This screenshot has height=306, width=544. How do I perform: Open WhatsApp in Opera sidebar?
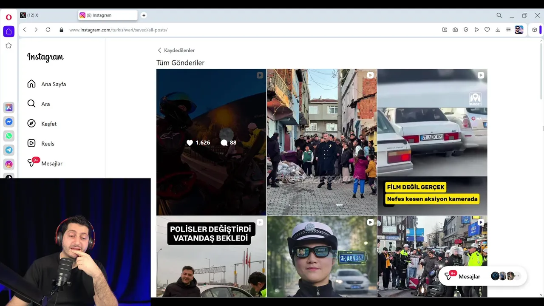pos(8,136)
